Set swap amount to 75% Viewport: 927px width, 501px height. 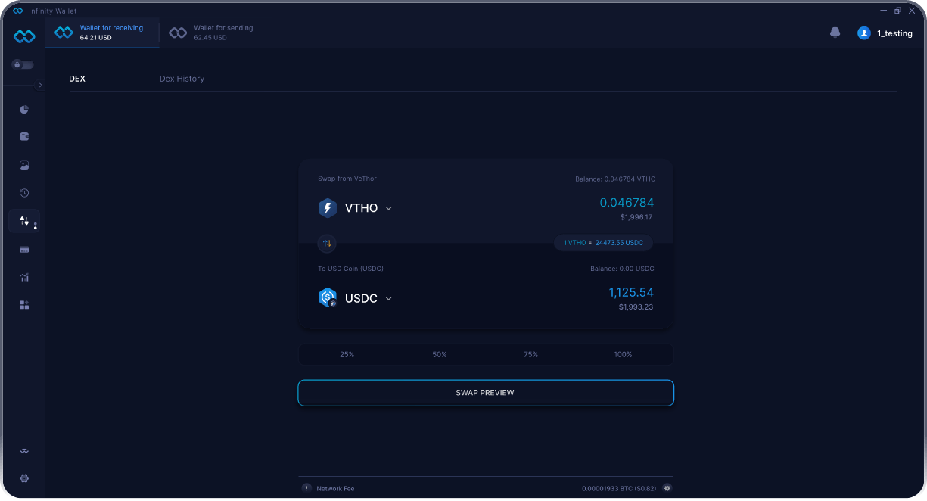(x=531, y=354)
